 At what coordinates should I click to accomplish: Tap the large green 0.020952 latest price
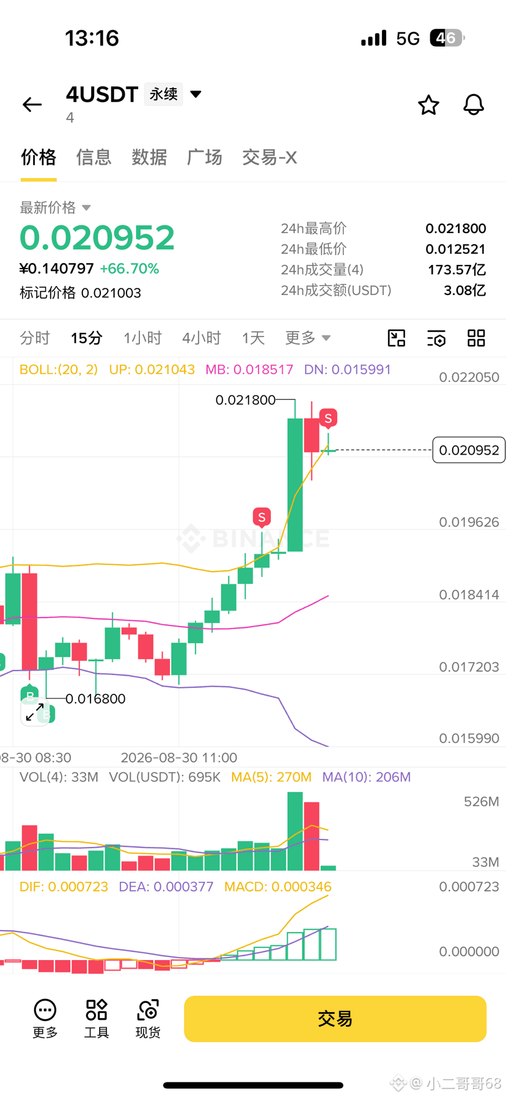[x=97, y=237]
